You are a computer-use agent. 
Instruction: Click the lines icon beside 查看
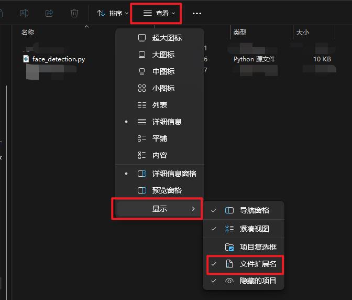point(148,13)
